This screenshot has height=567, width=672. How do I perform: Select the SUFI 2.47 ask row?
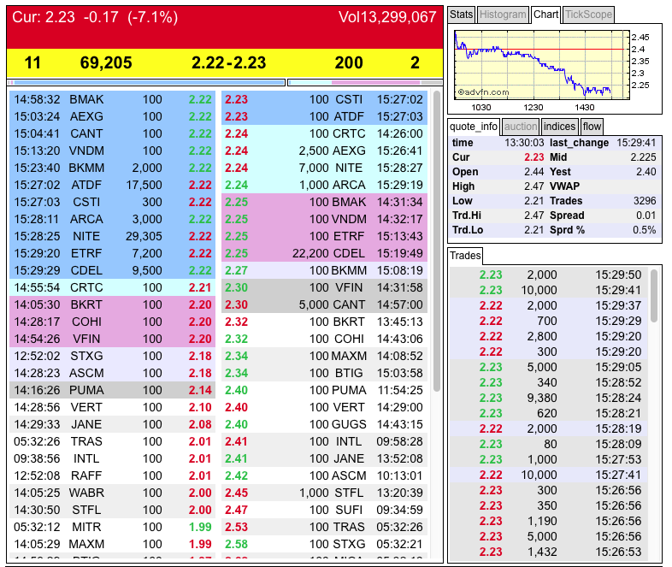point(324,510)
